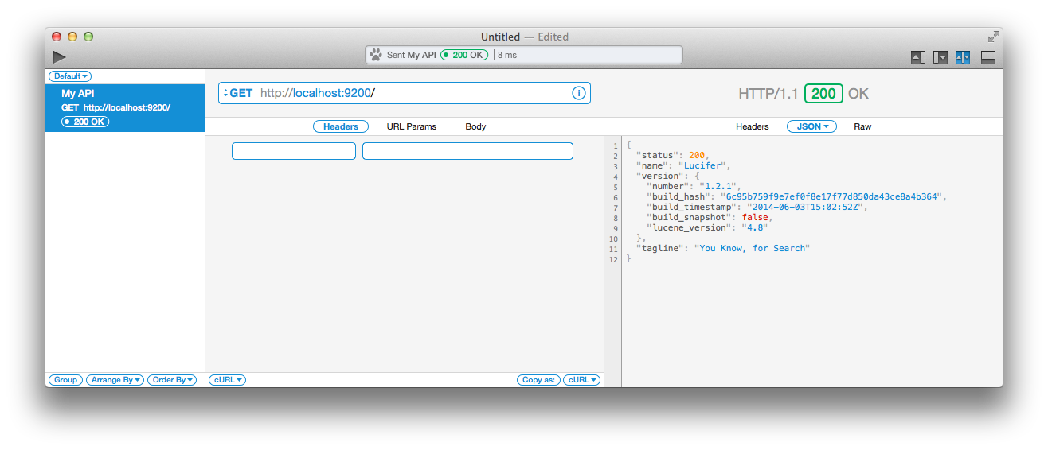This screenshot has width=1048, height=450.
Task: Open the GET method selector
Action: pos(238,93)
